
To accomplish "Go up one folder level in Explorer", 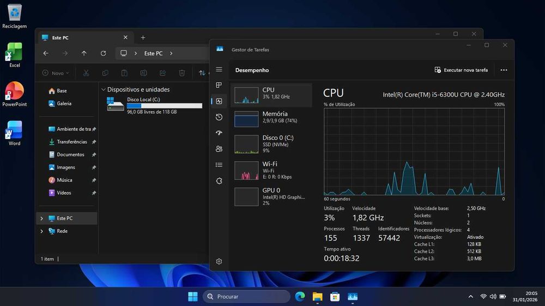I will pos(84,53).
